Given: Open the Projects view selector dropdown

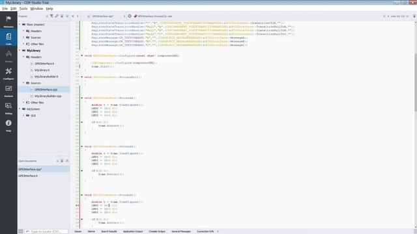Looking at the screenshot, I should (33, 16).
